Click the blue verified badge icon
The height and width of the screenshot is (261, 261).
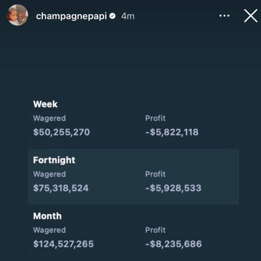[x=112, y=16]
